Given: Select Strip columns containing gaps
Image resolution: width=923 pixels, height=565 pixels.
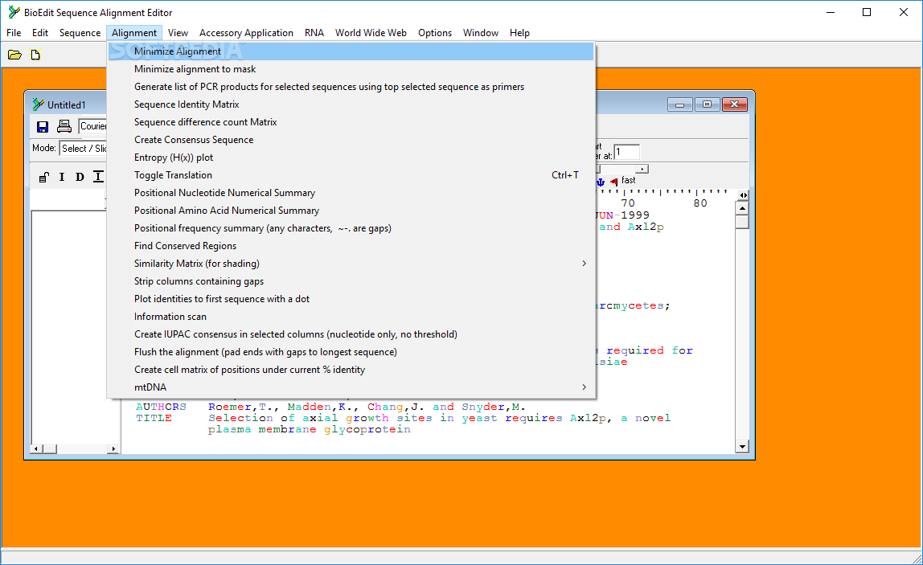Looking at the screenshot, I should pyautogui.click(x=351, y=281).
